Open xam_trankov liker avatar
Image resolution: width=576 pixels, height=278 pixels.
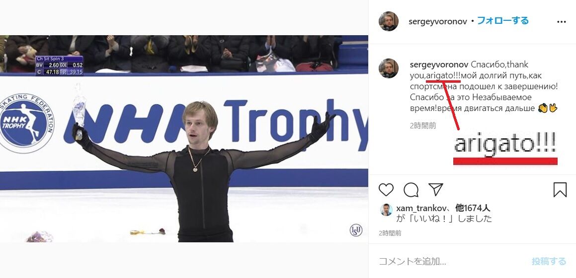pos(386,210)
